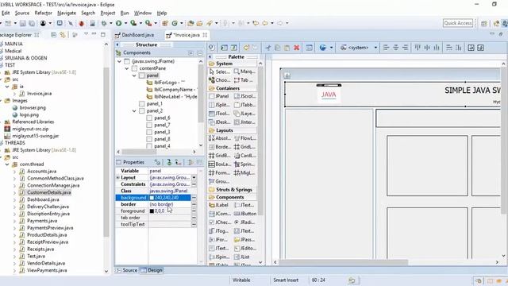Open the Window menu
This screenshot has height=286, width=508.
pos(143,13)
